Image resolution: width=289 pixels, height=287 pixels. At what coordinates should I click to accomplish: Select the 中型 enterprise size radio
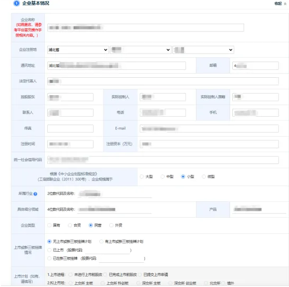[x=162, y=177]
